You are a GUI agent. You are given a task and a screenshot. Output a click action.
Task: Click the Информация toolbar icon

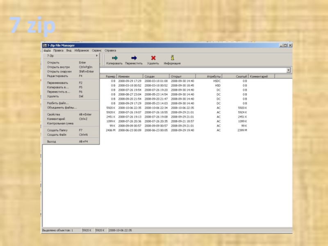(172, 58)
